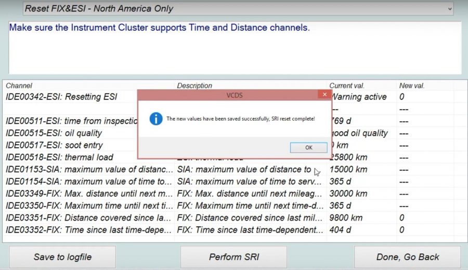Select the IDE03349-FIX Max. distance row
468x270 pixels.
pos(88,194)
